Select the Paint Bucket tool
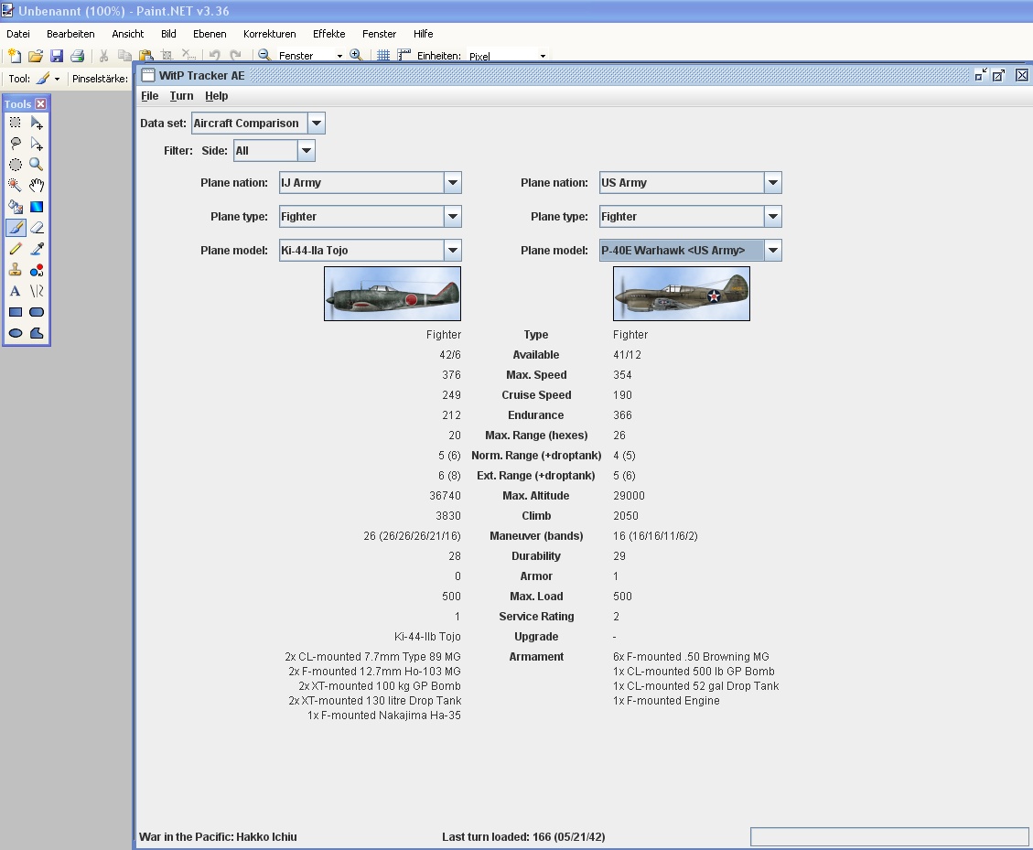The width and height of the screenshot is (1033, 850). click(x=16, y=207)
